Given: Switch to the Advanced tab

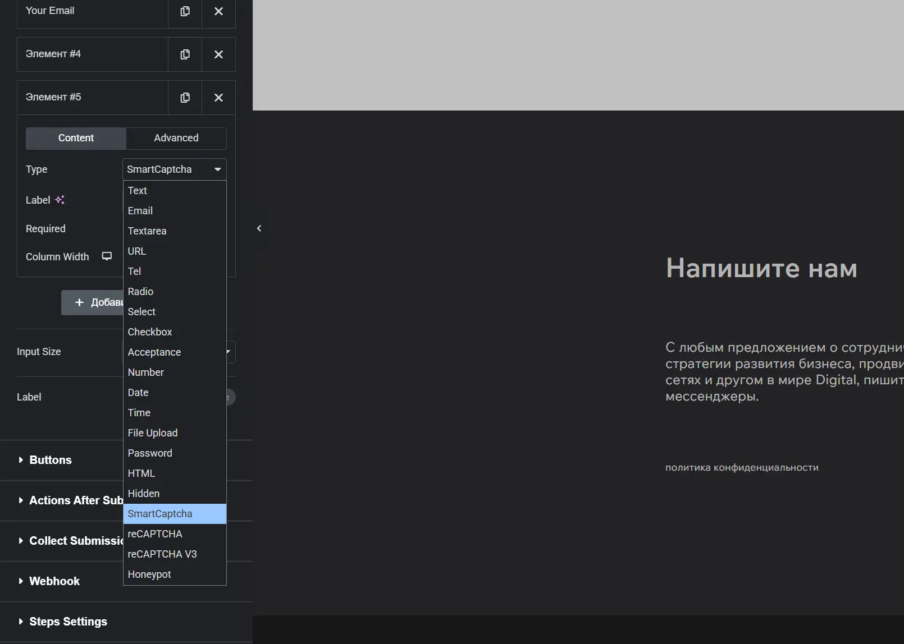Looking at the screenshot, I should 176,138.
